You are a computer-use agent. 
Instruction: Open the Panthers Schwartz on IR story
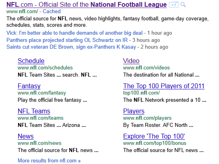67,40
